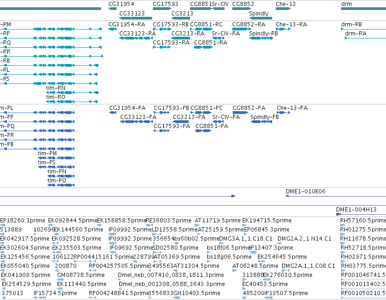
Task: Select the drm-RA transcript line
Action: (x=365, y=38)
